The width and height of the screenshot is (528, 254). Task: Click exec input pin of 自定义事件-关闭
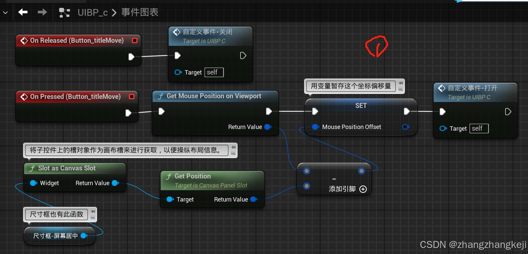click(178, 55)
